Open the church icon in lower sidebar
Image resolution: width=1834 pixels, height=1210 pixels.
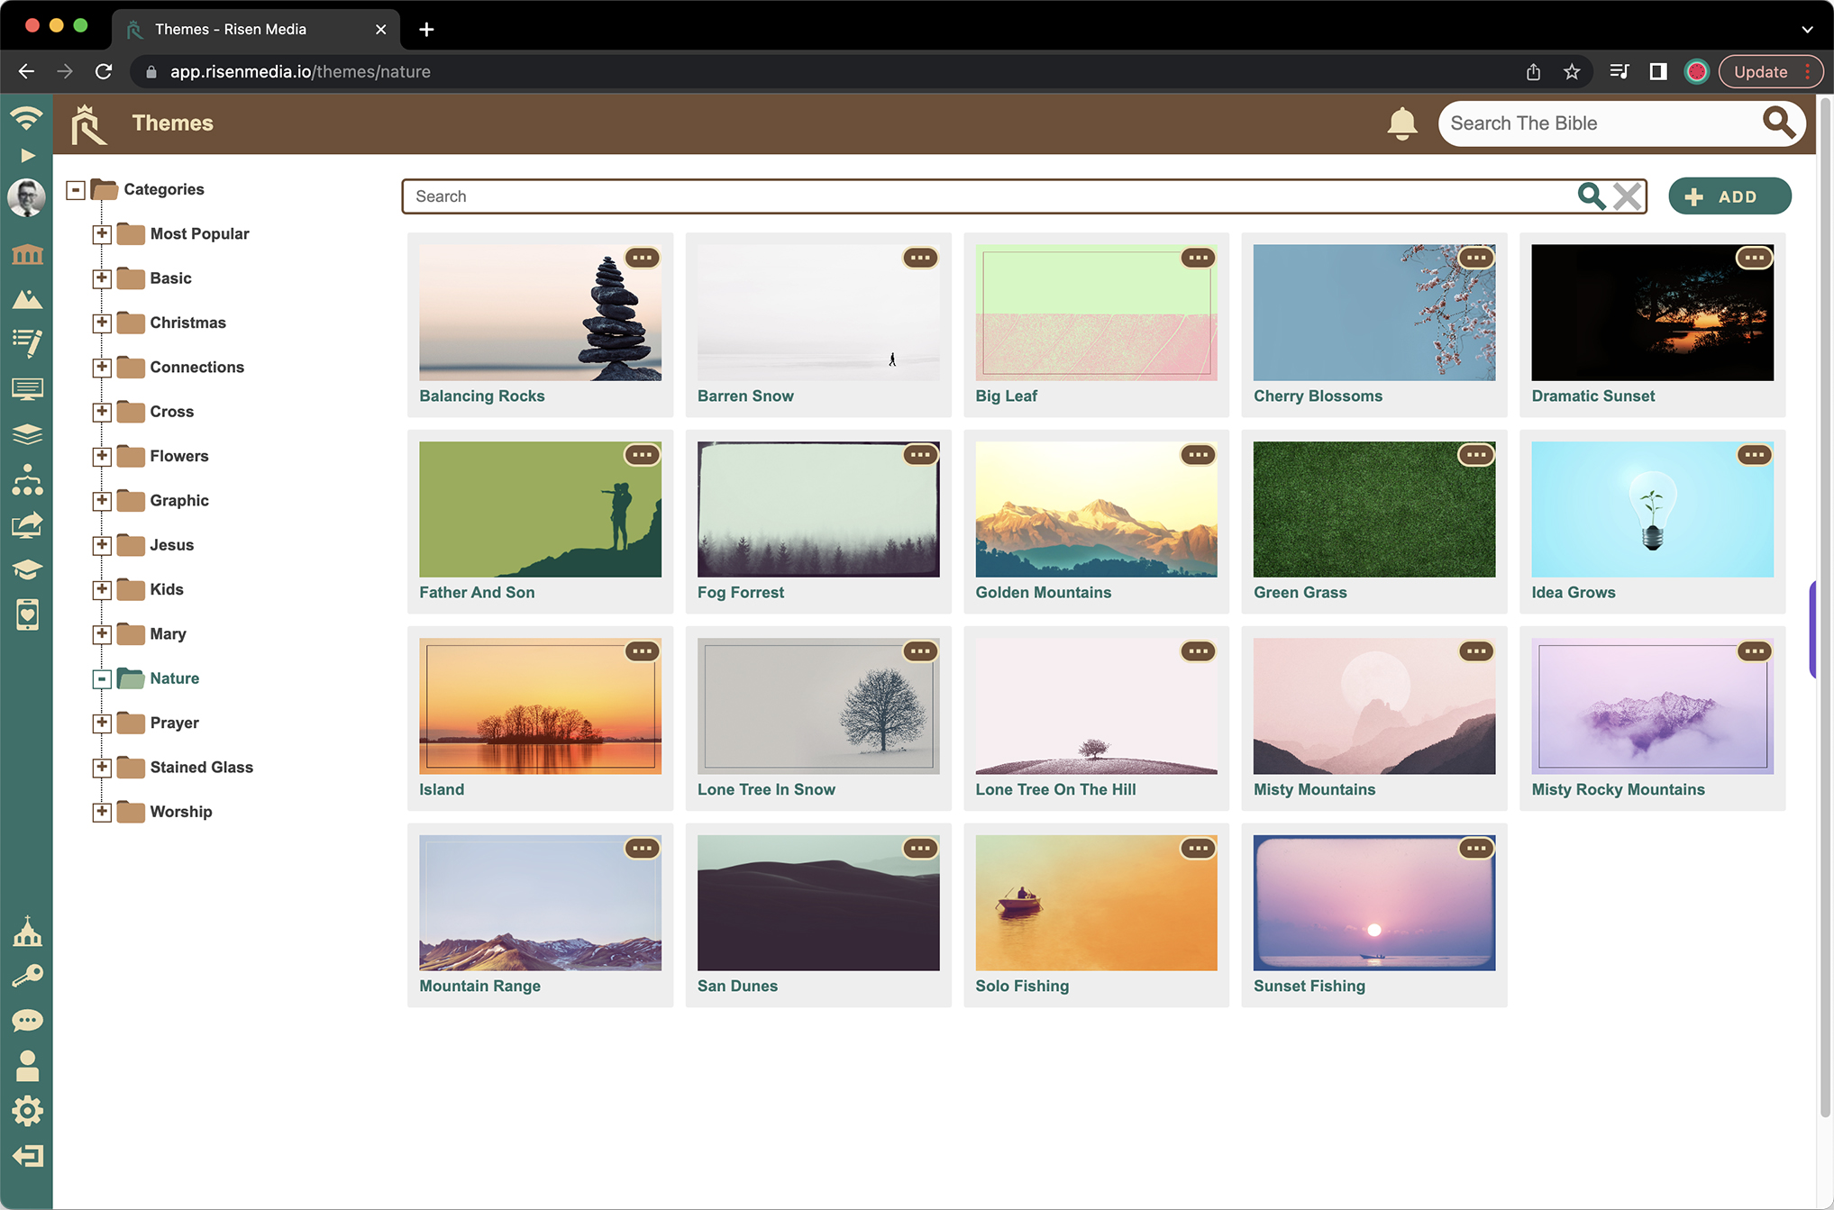[28, 933]
